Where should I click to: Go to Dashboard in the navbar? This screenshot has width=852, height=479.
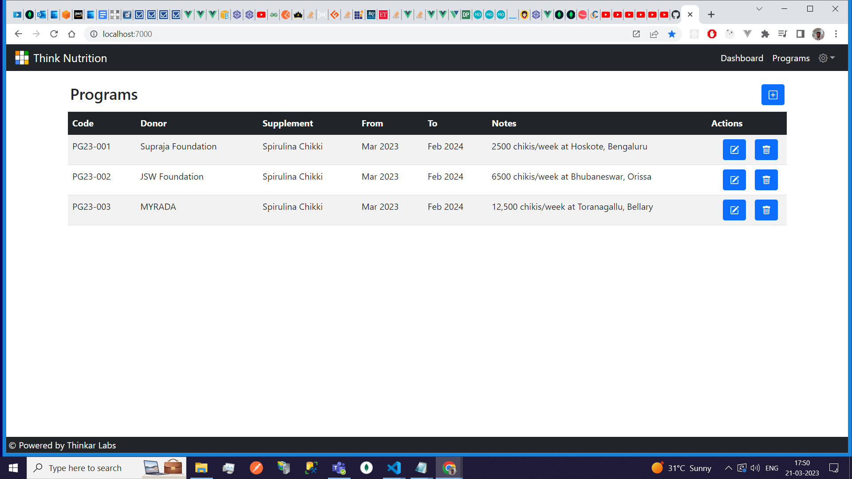742,58
